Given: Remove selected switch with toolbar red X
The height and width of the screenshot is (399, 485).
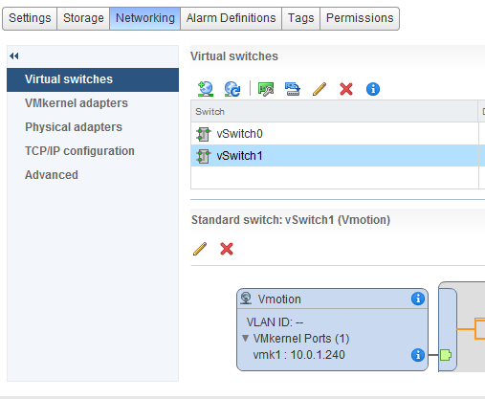Looking at the screenshot, I should (346, 89).
